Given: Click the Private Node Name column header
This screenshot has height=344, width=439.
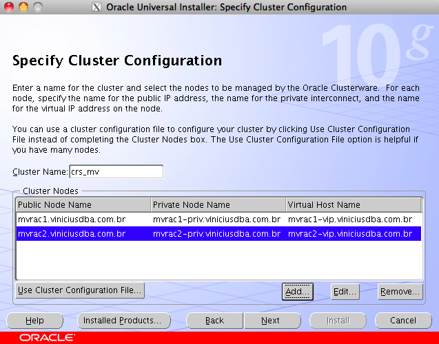Looking at the screenshot, I should point(217,205).
